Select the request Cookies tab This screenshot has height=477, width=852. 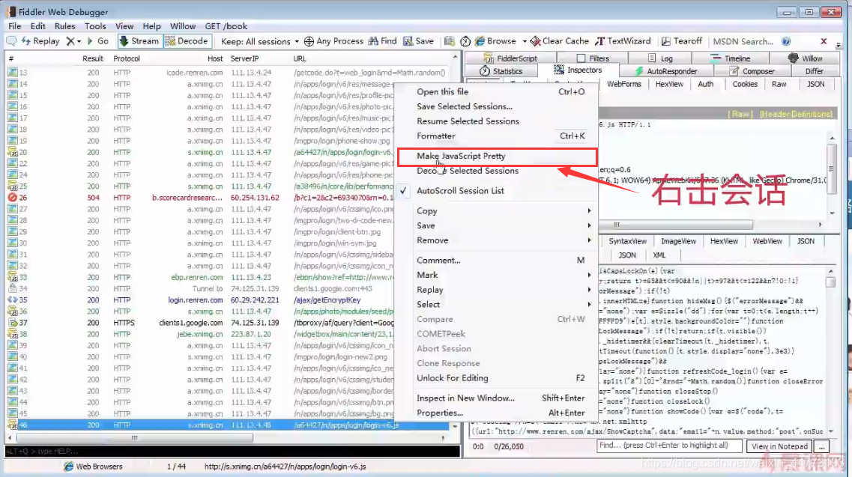[744, 84]
